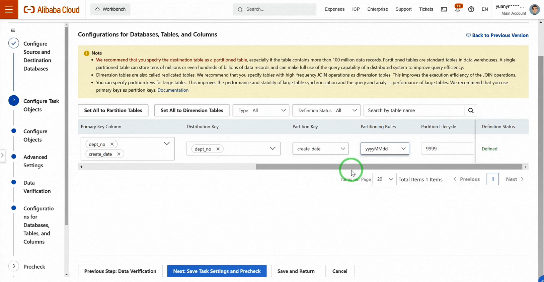Open the Cloud Shell terminal icon
544x282 pixels.
click(444, 9)
